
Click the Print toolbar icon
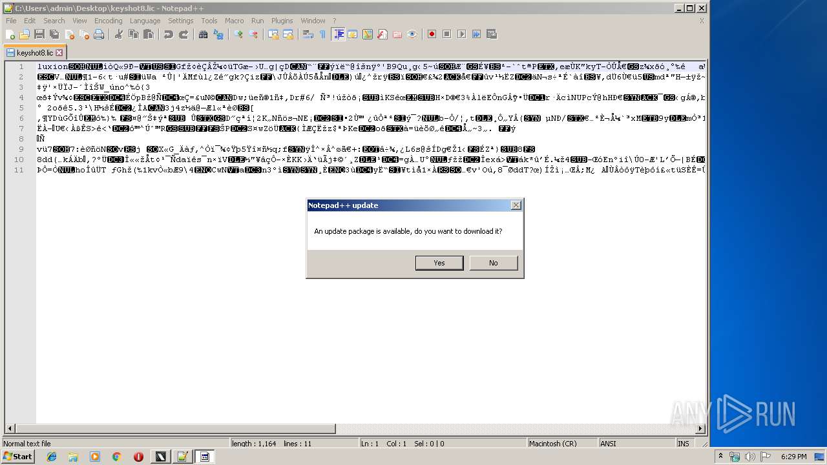[99, 34]
